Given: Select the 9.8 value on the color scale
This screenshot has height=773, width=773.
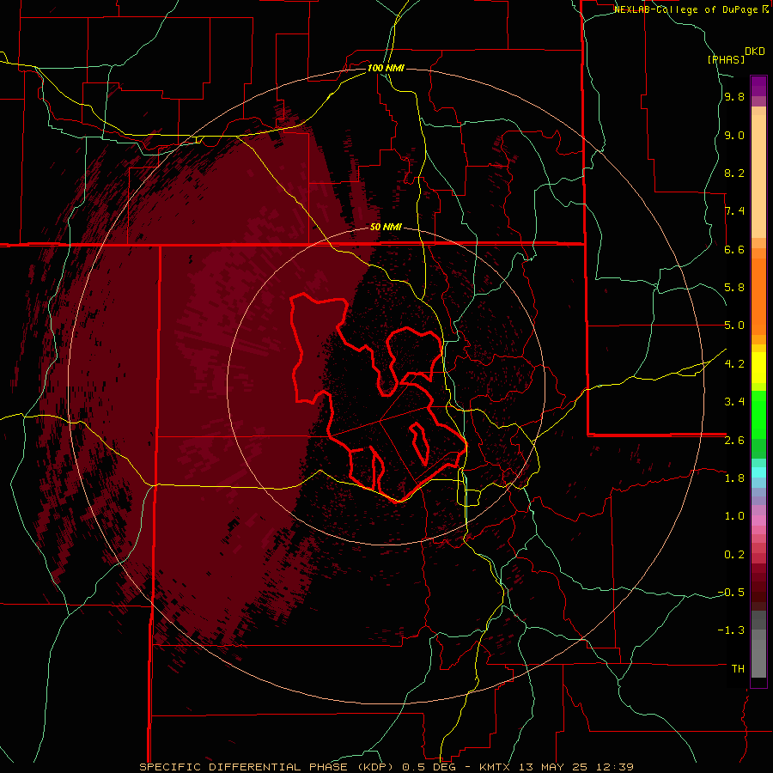Looking at the screenshot, I should click(x=734, y=96).
